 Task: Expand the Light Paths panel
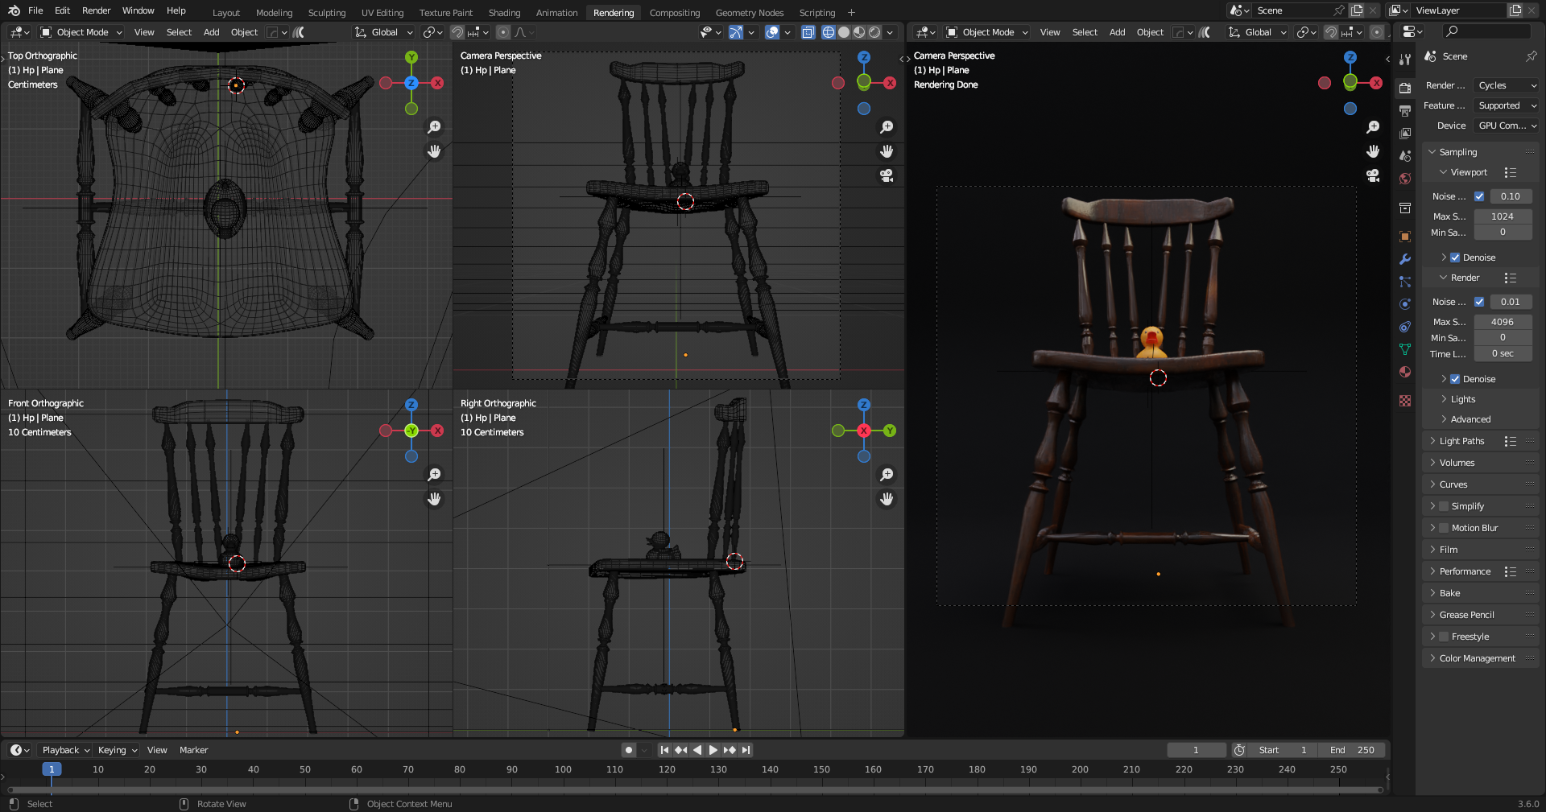pos(1461,441)
